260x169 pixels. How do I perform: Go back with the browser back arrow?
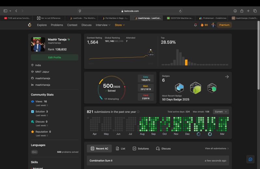(16, 11)
